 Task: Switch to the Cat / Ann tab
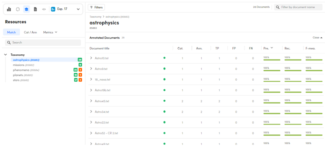coord(30,32)
